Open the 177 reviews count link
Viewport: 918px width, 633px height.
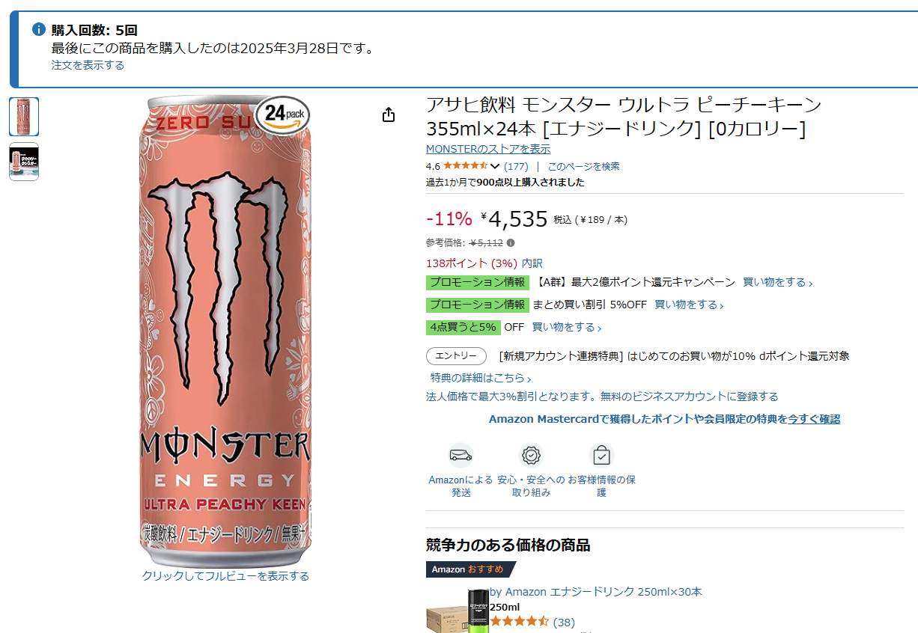[516, 166]
